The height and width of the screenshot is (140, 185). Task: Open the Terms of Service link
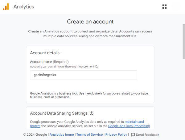89,135
